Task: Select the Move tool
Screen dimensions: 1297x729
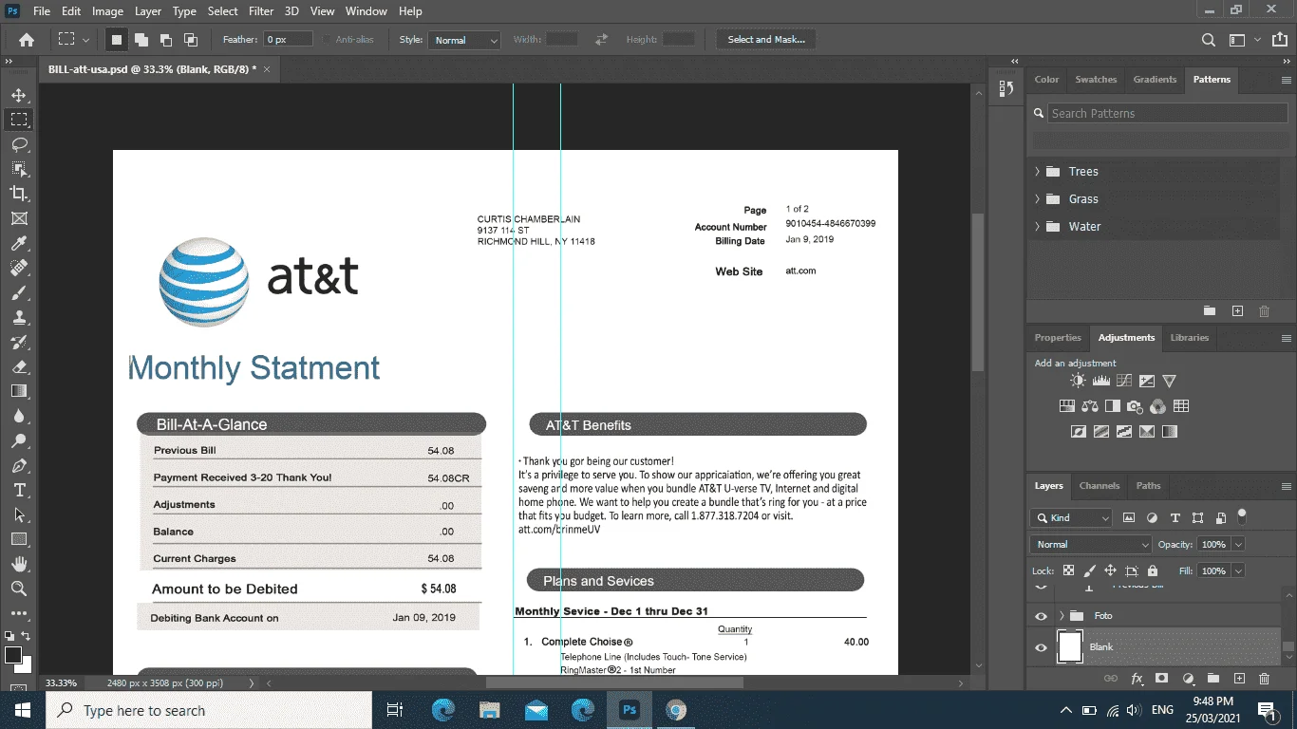Action: (x=19, y=95)
